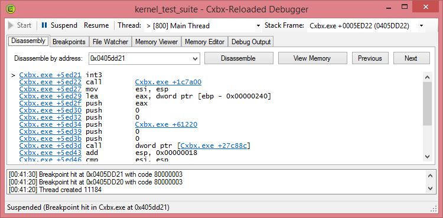Click the log panel scroll down arrow
The image size is (443, 218).
430,188
